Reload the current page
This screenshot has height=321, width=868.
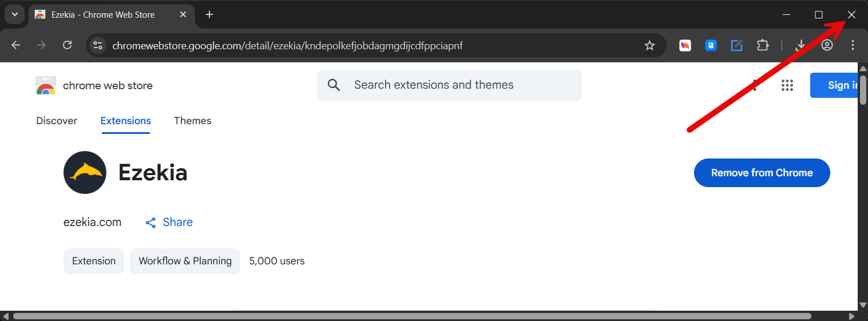(67, 45)
